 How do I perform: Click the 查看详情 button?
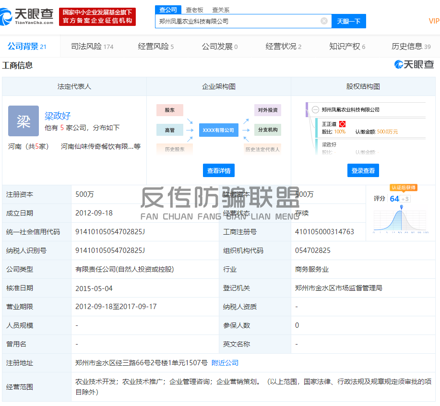[219, 170]
